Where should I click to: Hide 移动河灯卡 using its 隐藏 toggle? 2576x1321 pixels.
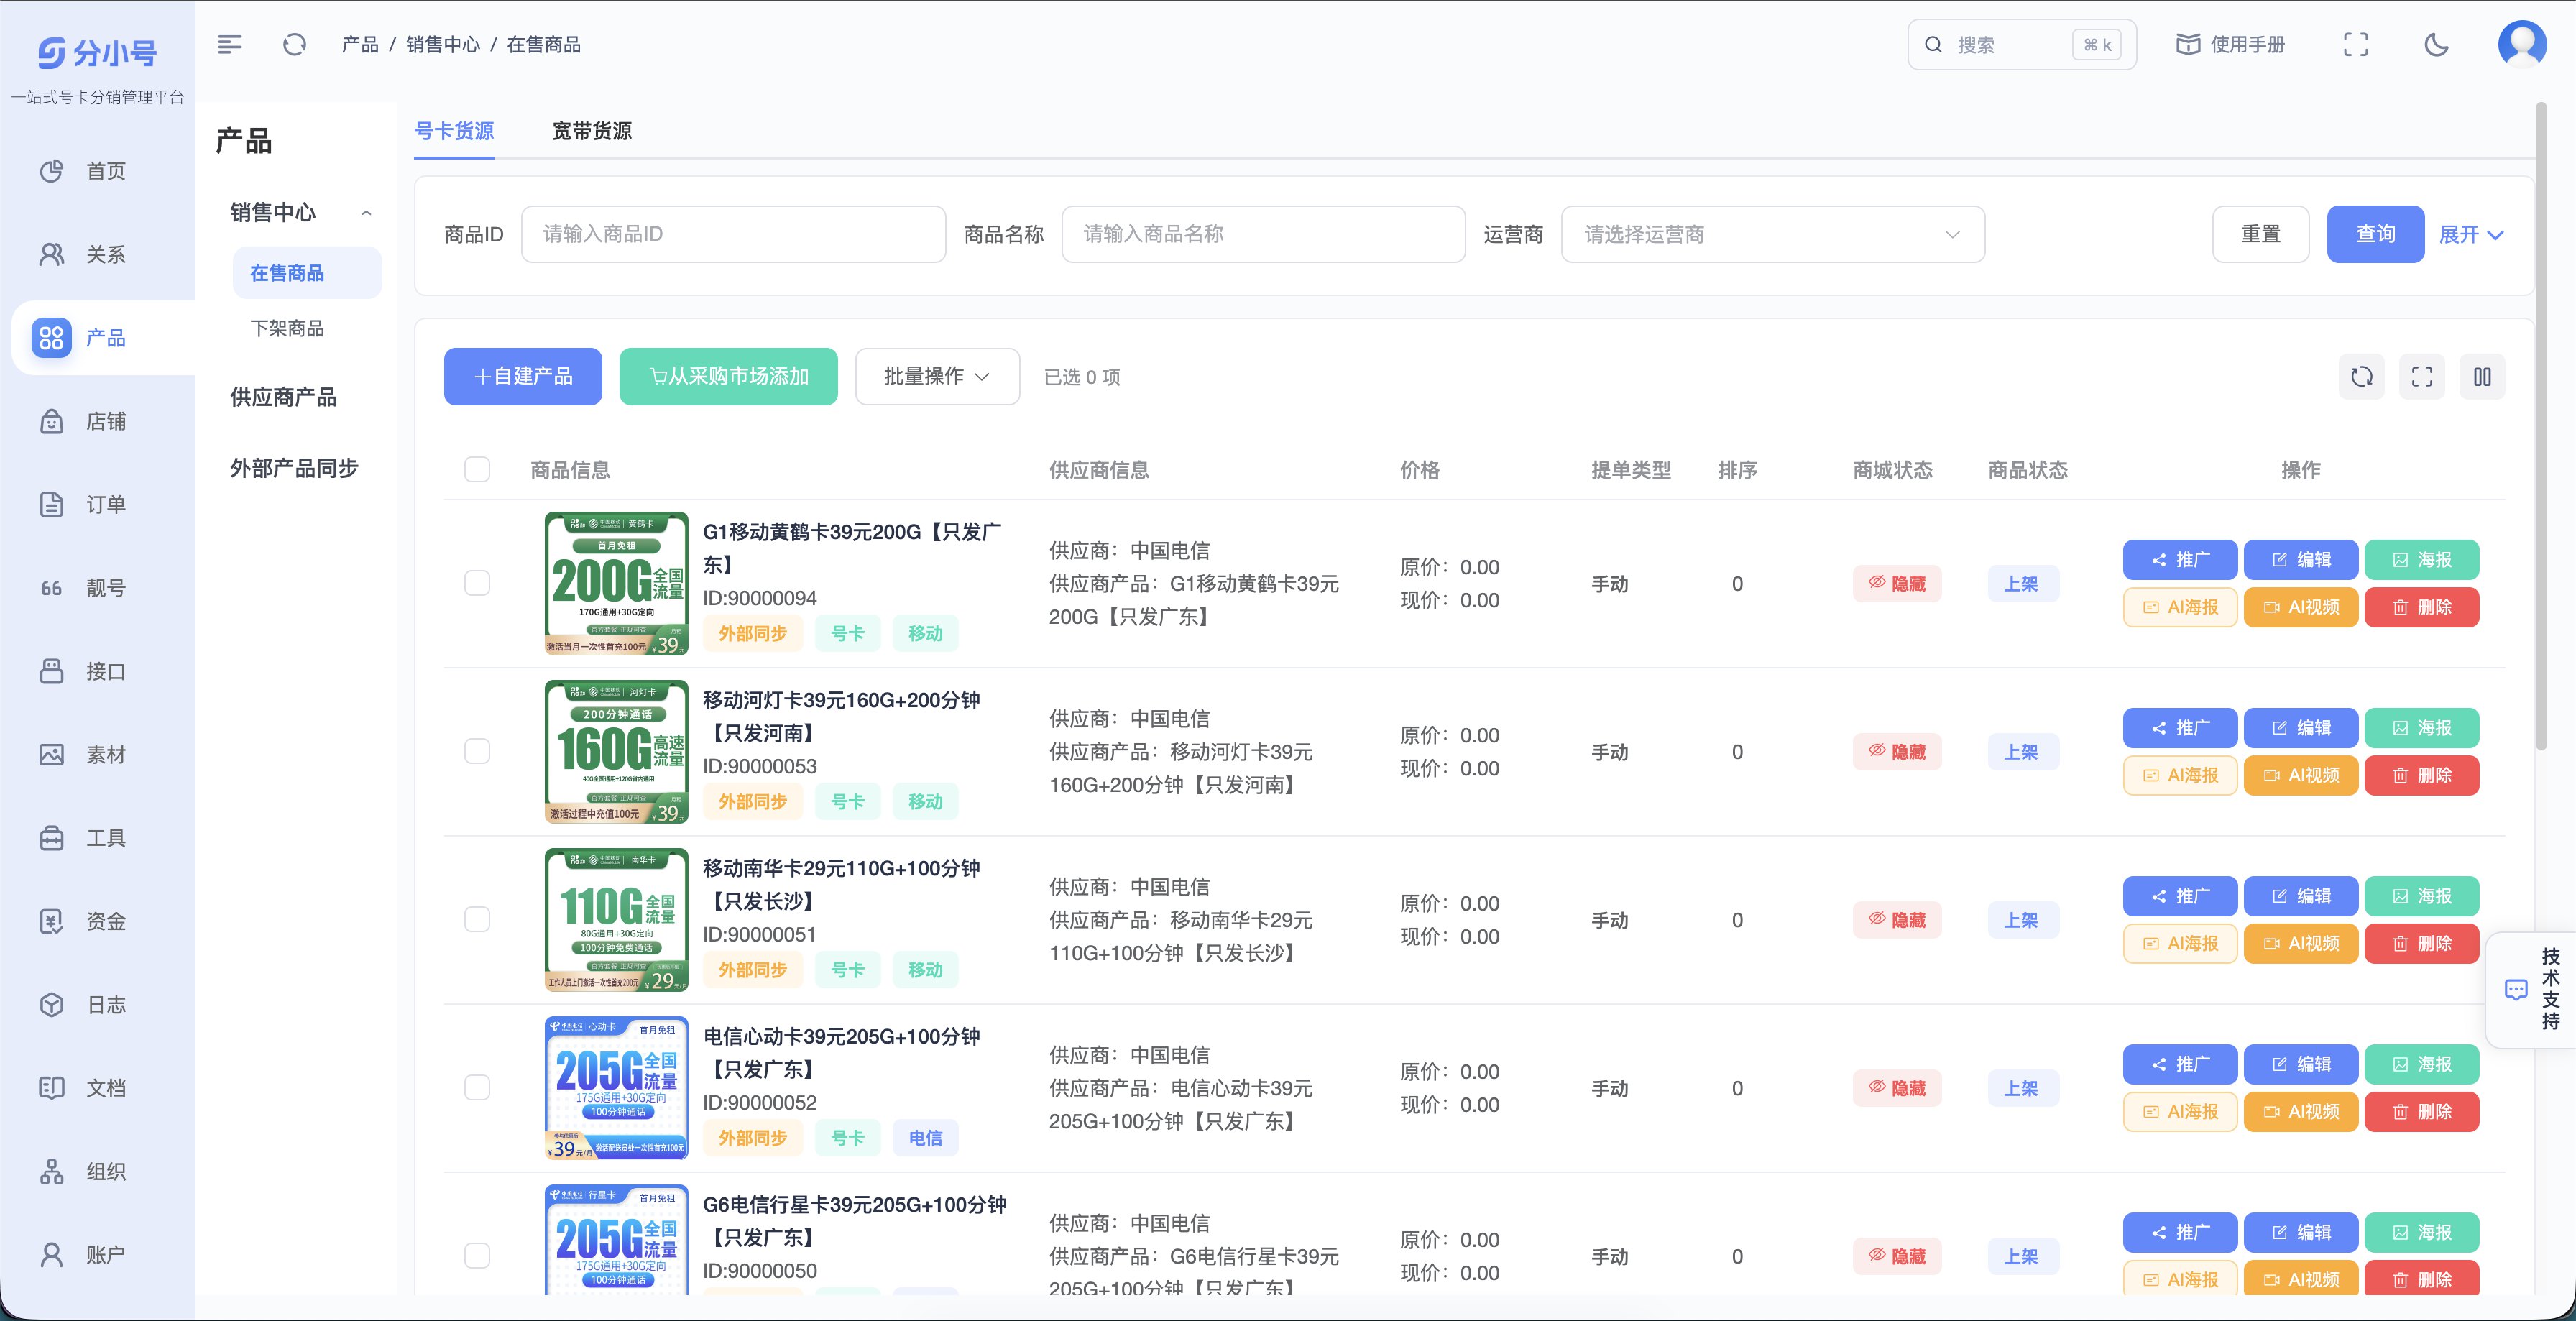click(1897, 751)
